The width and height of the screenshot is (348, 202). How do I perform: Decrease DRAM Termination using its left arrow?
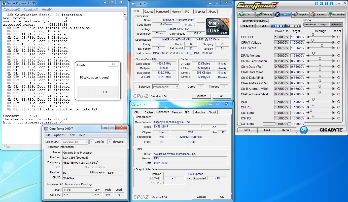click(308, 61)
